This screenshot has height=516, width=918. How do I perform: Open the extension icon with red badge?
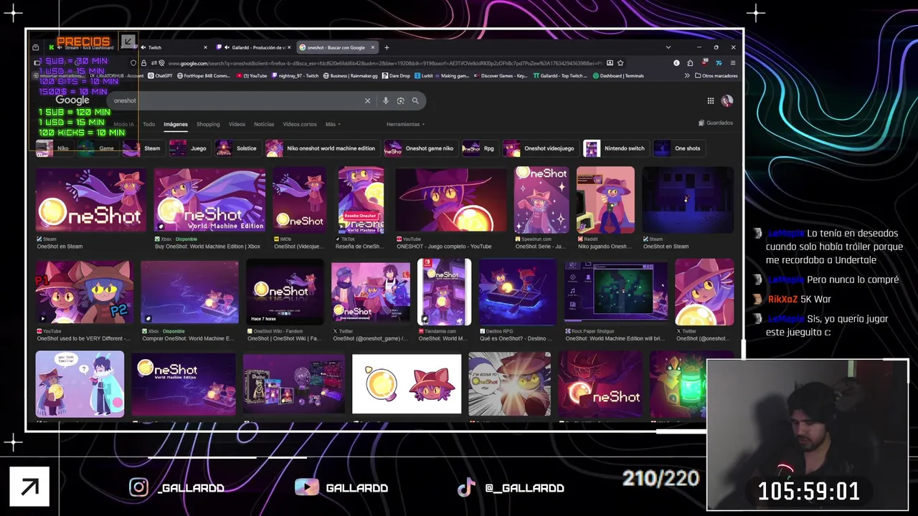[x=704, y=63]
